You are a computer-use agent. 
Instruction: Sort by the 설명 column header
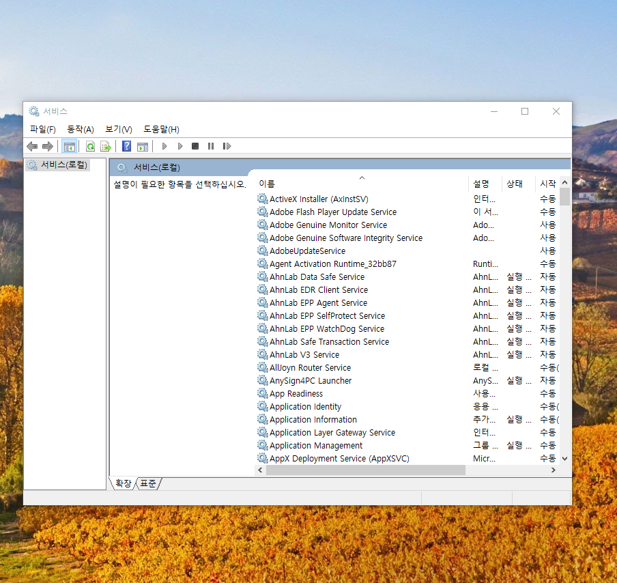[485, 184]
